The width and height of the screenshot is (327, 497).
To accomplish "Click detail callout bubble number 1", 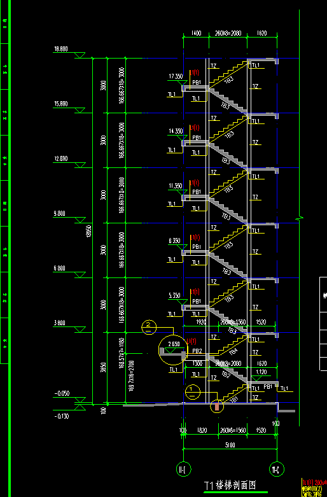I will 193,392.
